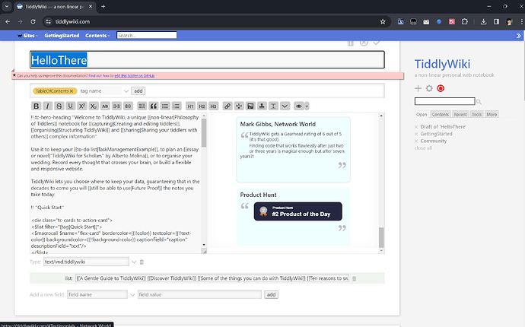
Task: Delete the type field value
Action: 142,262
